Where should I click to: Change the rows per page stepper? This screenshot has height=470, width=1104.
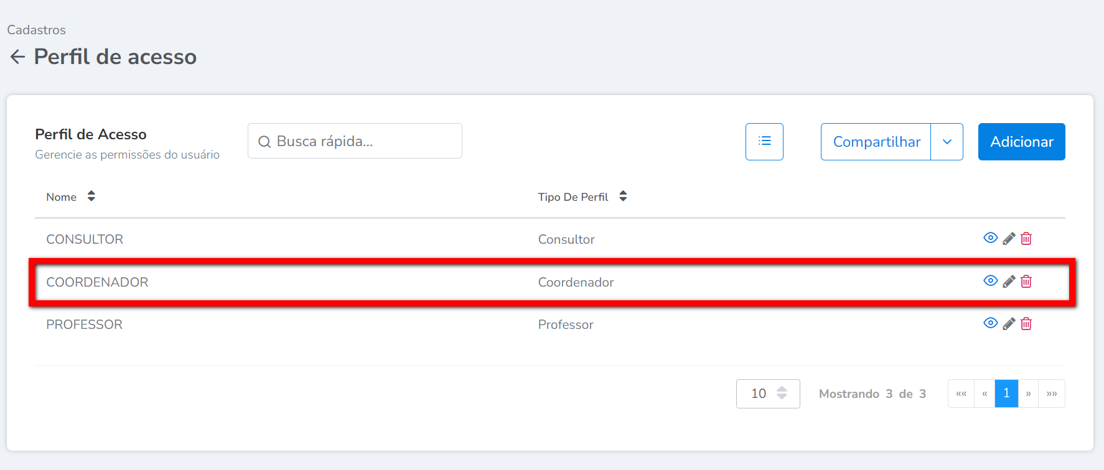click(x=782, y=394)
